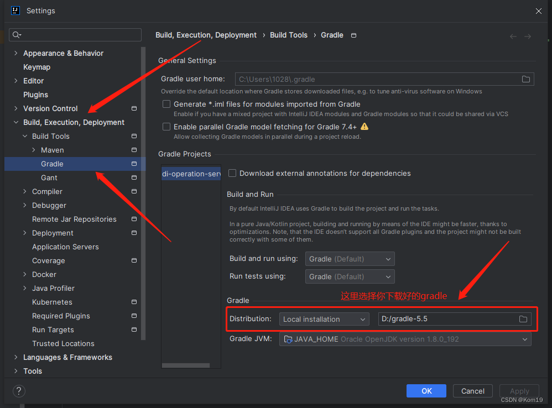Expand Appearance & Behavior section
552x408 pixels.
click(16, 53)
